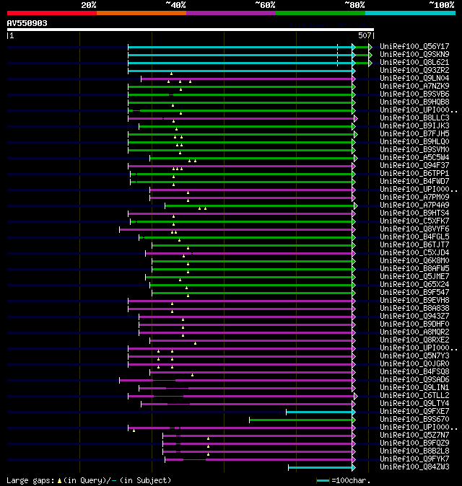This screenshot has height=486, width=462.
Task: Click the UniRef100_Q9LTY4 label
Action: click(x=414, y=404)
